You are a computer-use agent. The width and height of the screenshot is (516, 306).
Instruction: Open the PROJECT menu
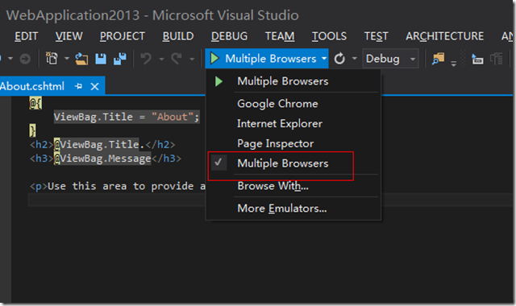click(x=122, y=35)
